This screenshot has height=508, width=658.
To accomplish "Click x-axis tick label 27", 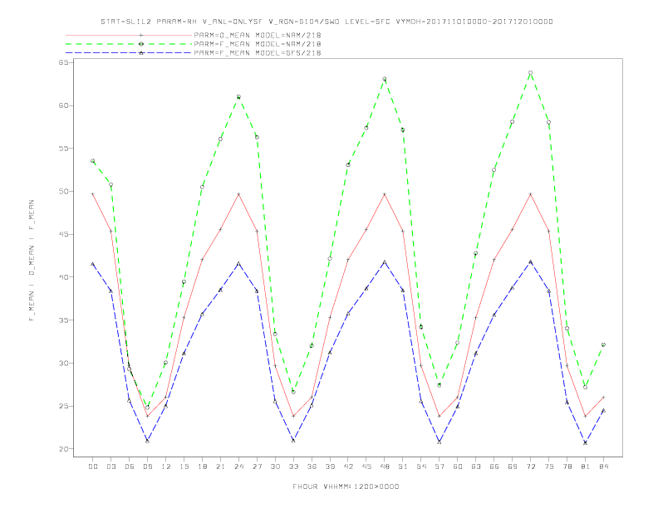I will point(257,466).
